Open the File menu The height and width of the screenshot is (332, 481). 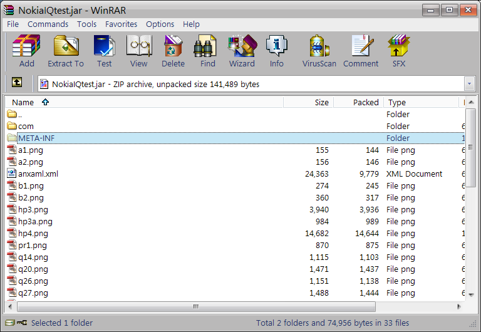(13, 24)
